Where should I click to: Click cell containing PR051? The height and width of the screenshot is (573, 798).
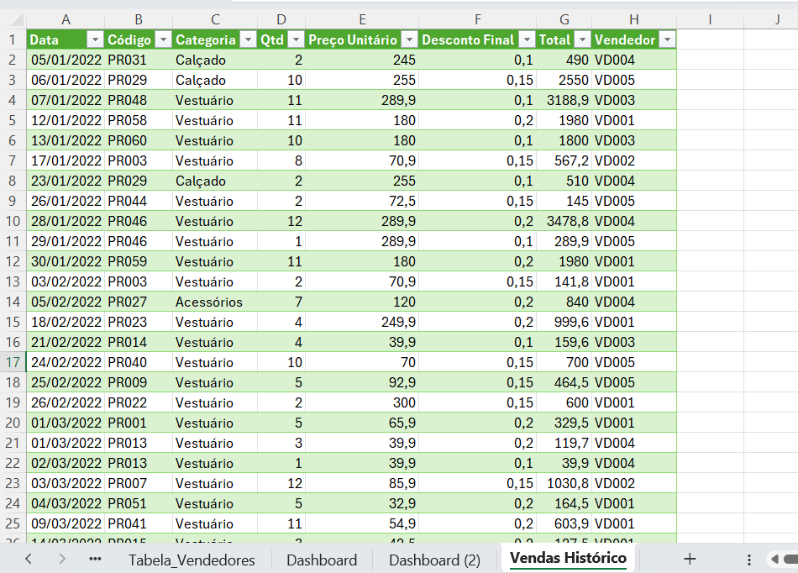[139, 503]
